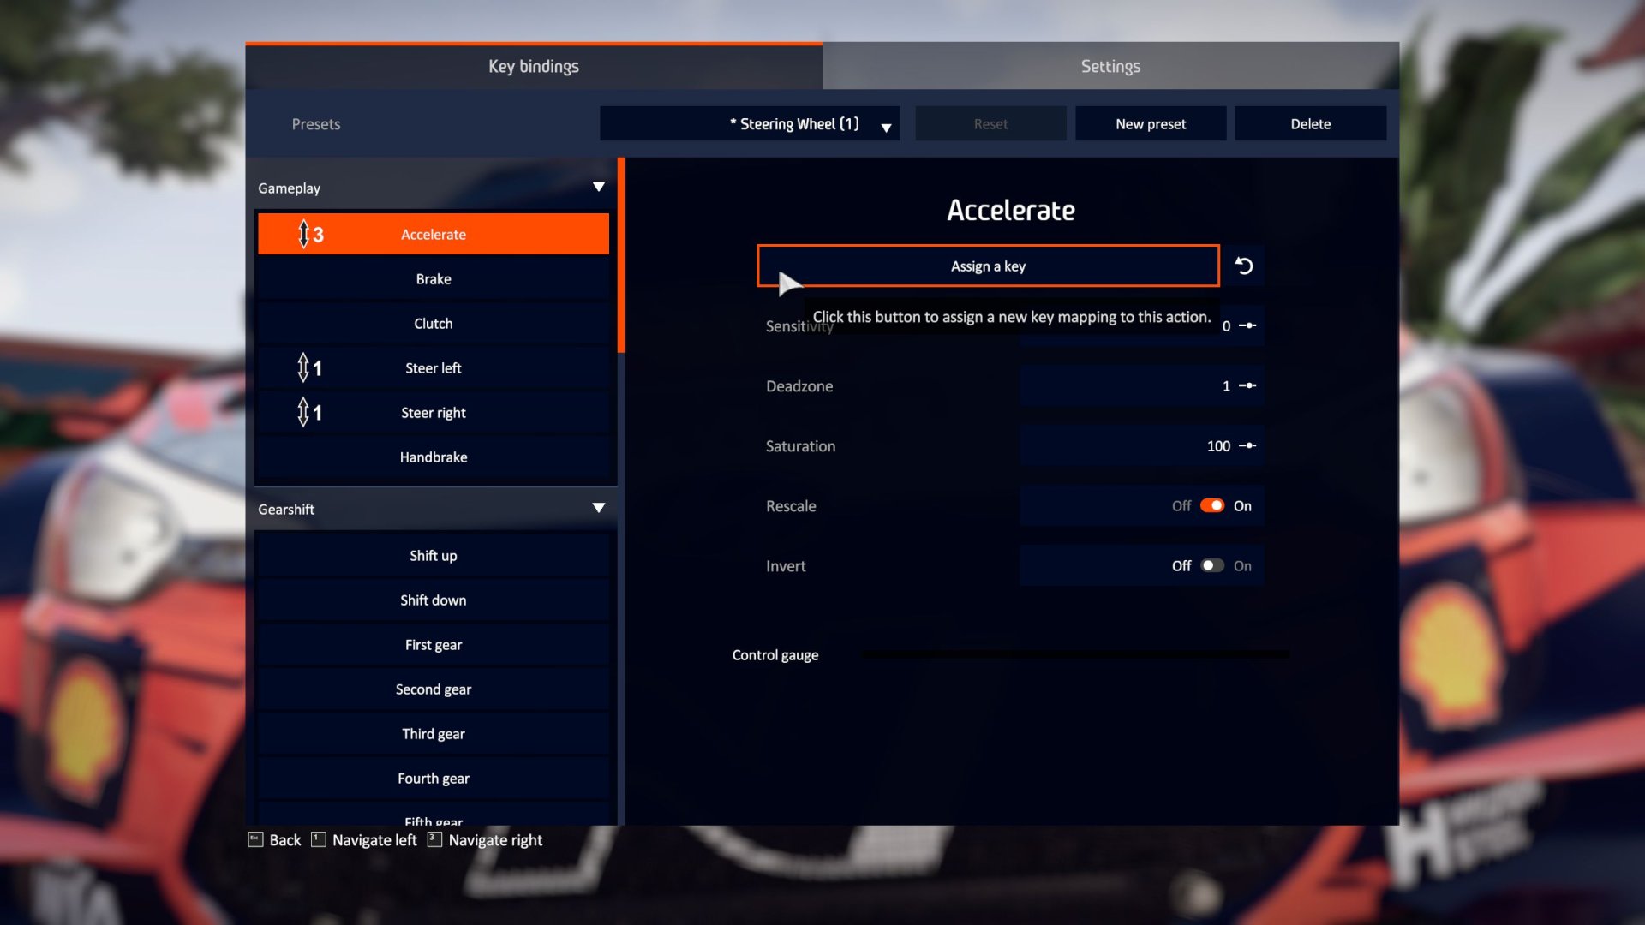1645x925 pixels.
Task: Open the Steering Wheel preset dropdown
Action: click(888, 124)
